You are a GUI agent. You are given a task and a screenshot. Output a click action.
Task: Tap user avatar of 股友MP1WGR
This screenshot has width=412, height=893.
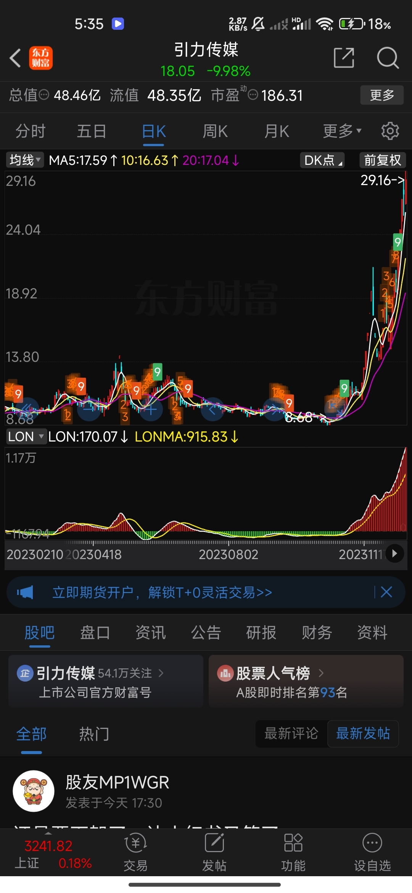pos(34,791)
